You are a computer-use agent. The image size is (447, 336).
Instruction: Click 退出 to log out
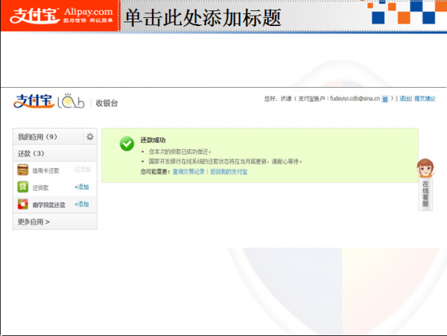click(405, 98)
